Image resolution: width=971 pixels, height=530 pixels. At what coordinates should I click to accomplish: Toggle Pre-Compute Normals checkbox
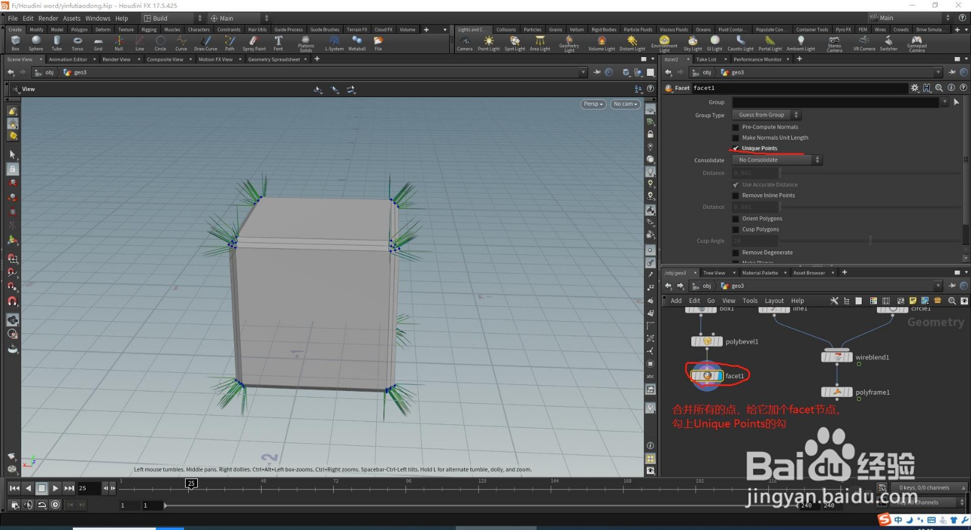736,127
